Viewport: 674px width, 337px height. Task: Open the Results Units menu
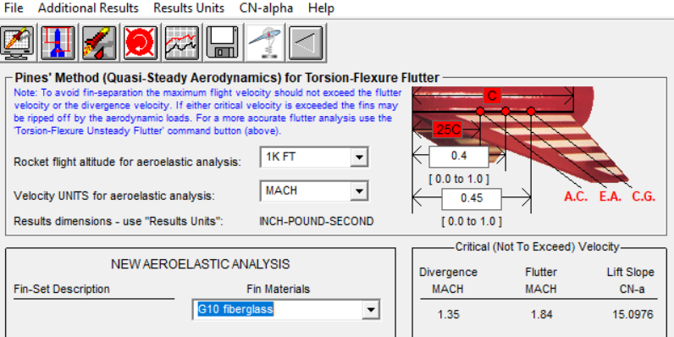point(189,8)
